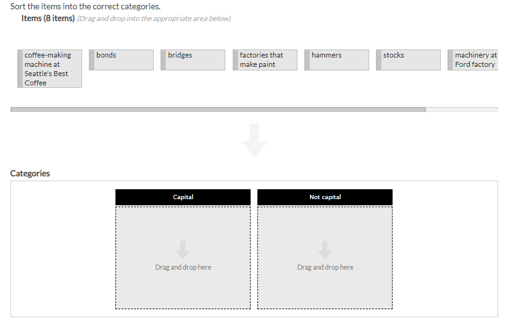529x329 pixels.
Task: Select the bridges item card
Action: [x=193, y=60]
